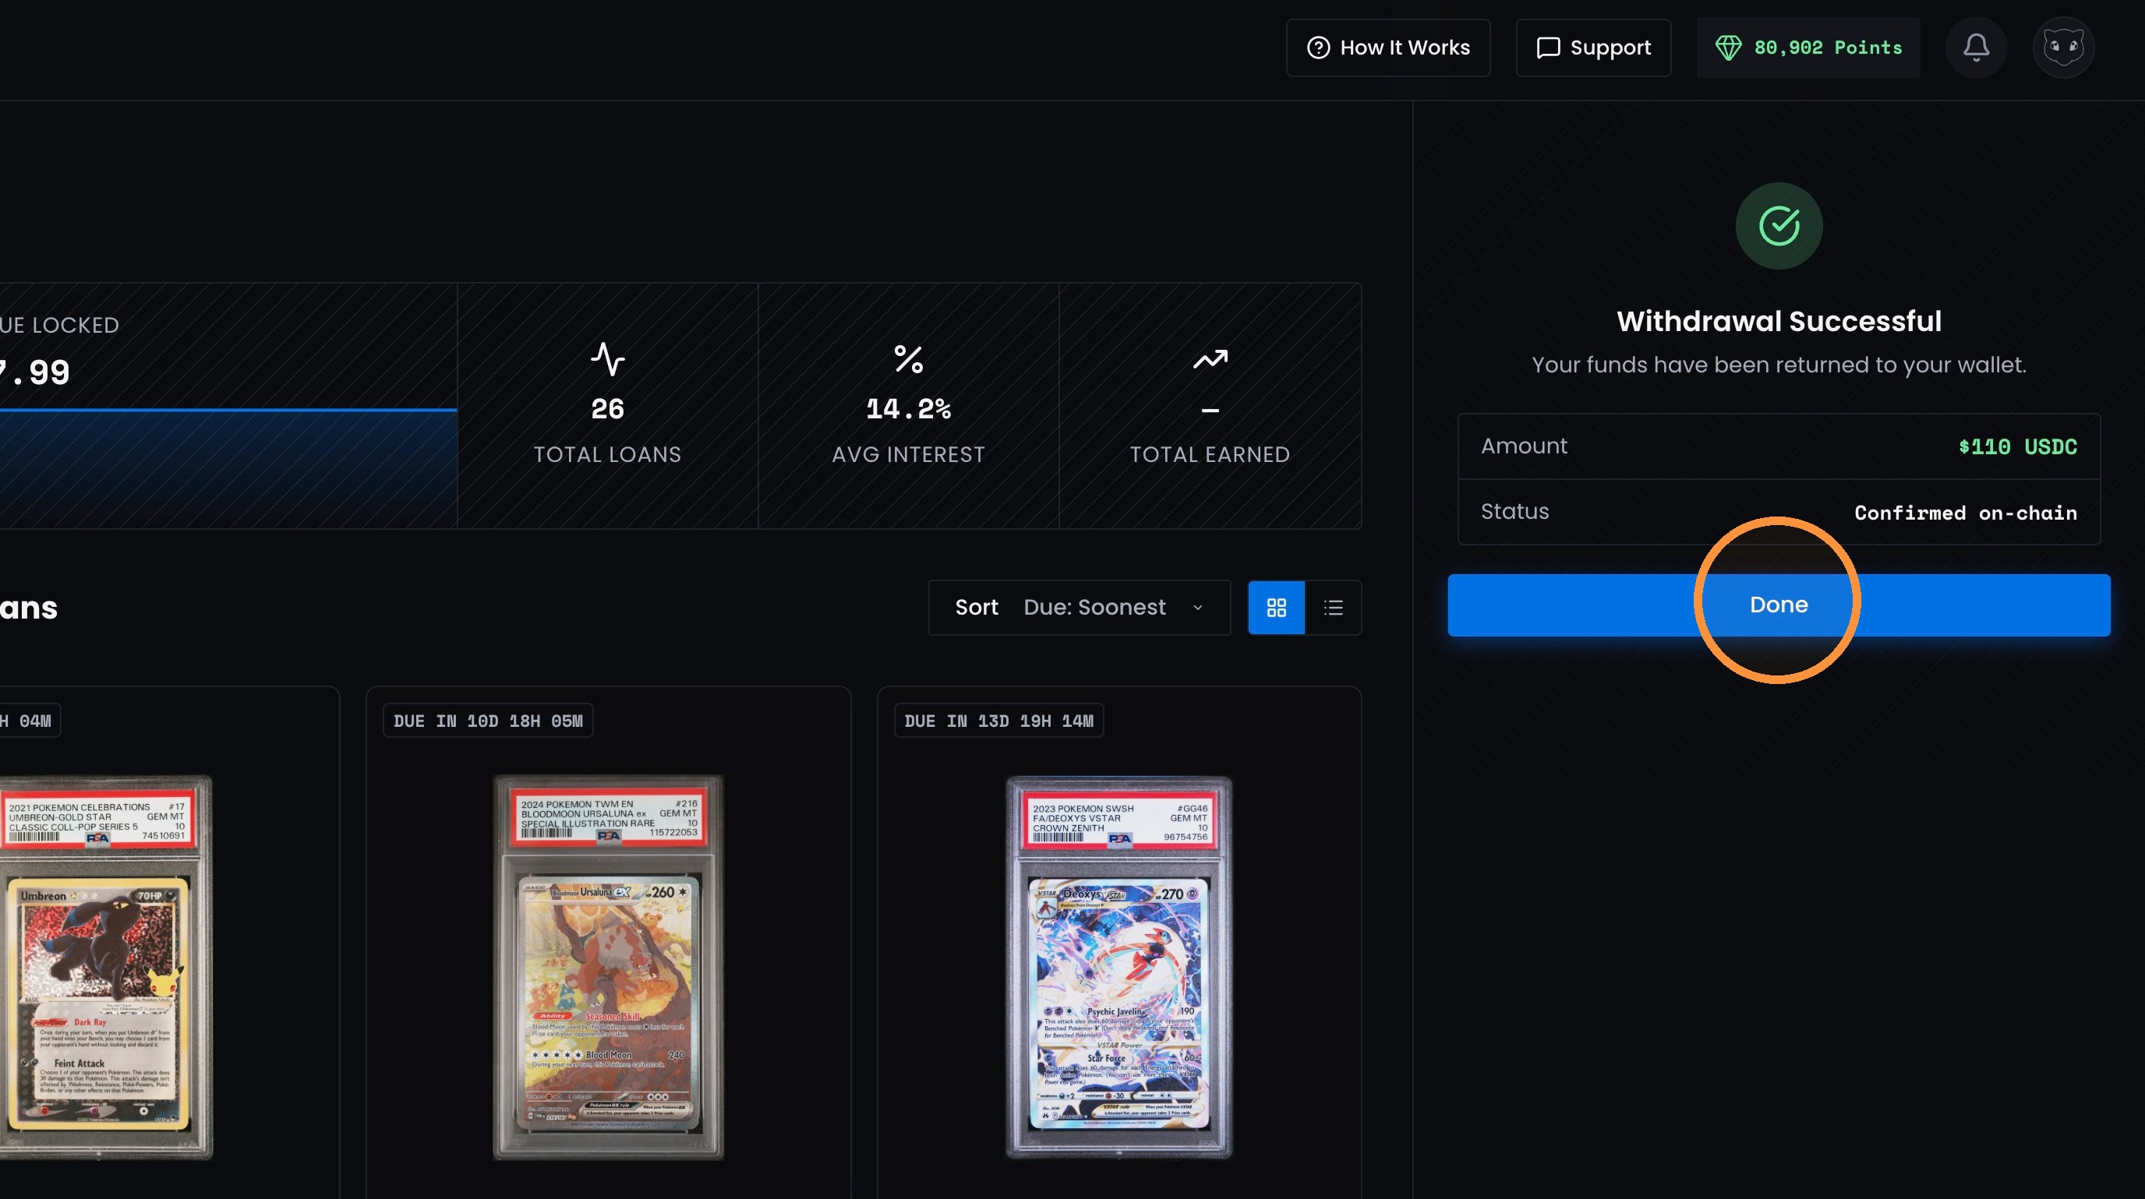This screenshot has width=2145, height=1199.
Task: Expand the Sort dropdown Due: Soonest
Action: click(x=1080, y=608)
